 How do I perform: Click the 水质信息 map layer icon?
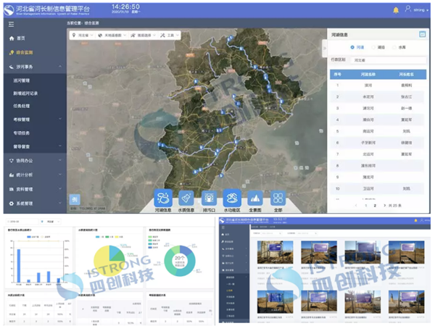(x=187, y=198)
